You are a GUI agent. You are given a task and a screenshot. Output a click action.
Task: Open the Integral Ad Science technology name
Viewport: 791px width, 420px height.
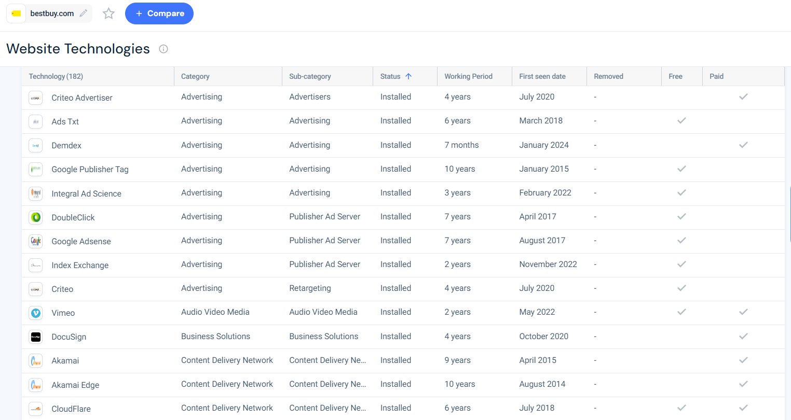point(86,193)
